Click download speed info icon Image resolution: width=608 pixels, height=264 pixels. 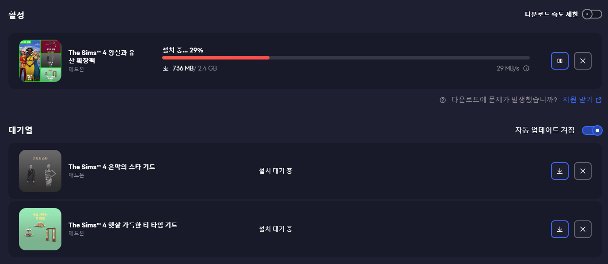[x=526, y=69]
